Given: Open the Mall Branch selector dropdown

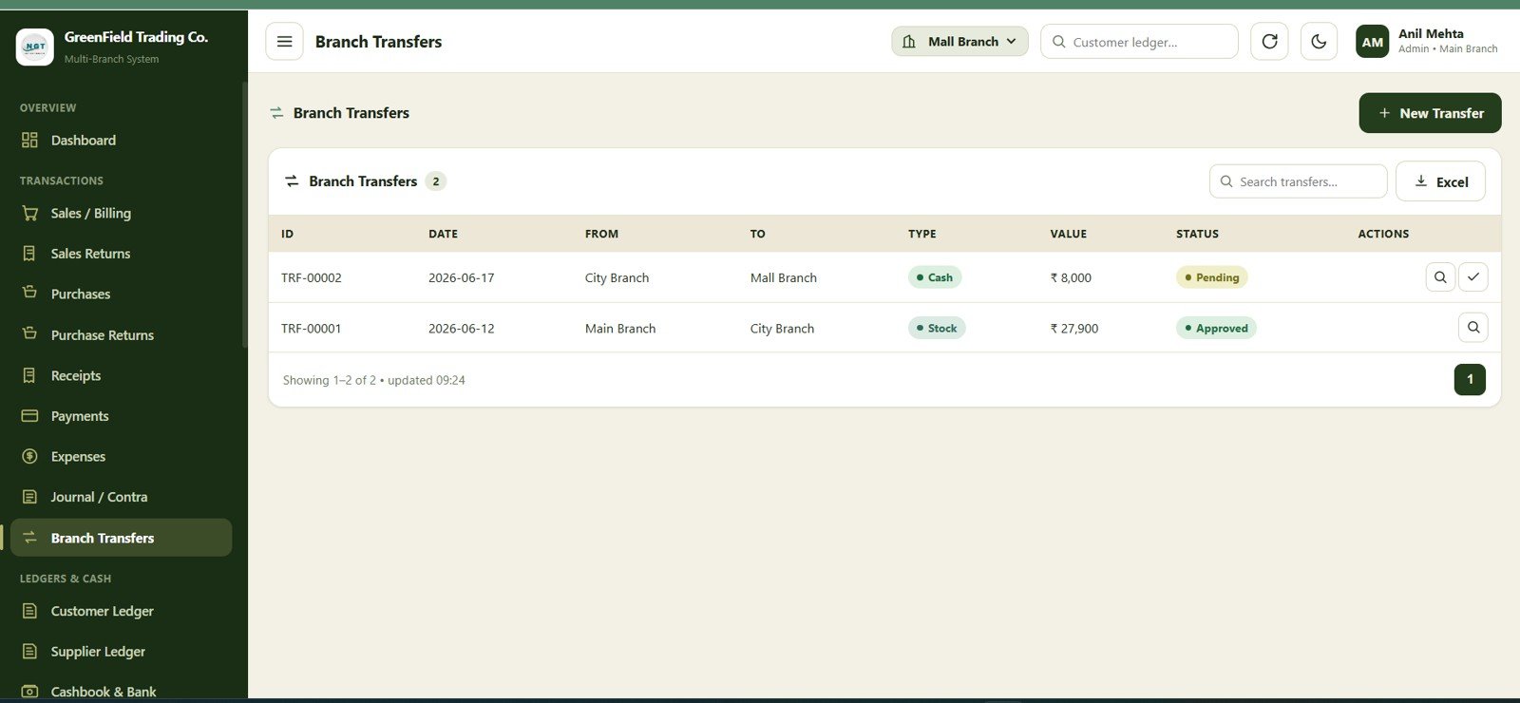Looking at the screenshot, I should click(x=959, y=42).
